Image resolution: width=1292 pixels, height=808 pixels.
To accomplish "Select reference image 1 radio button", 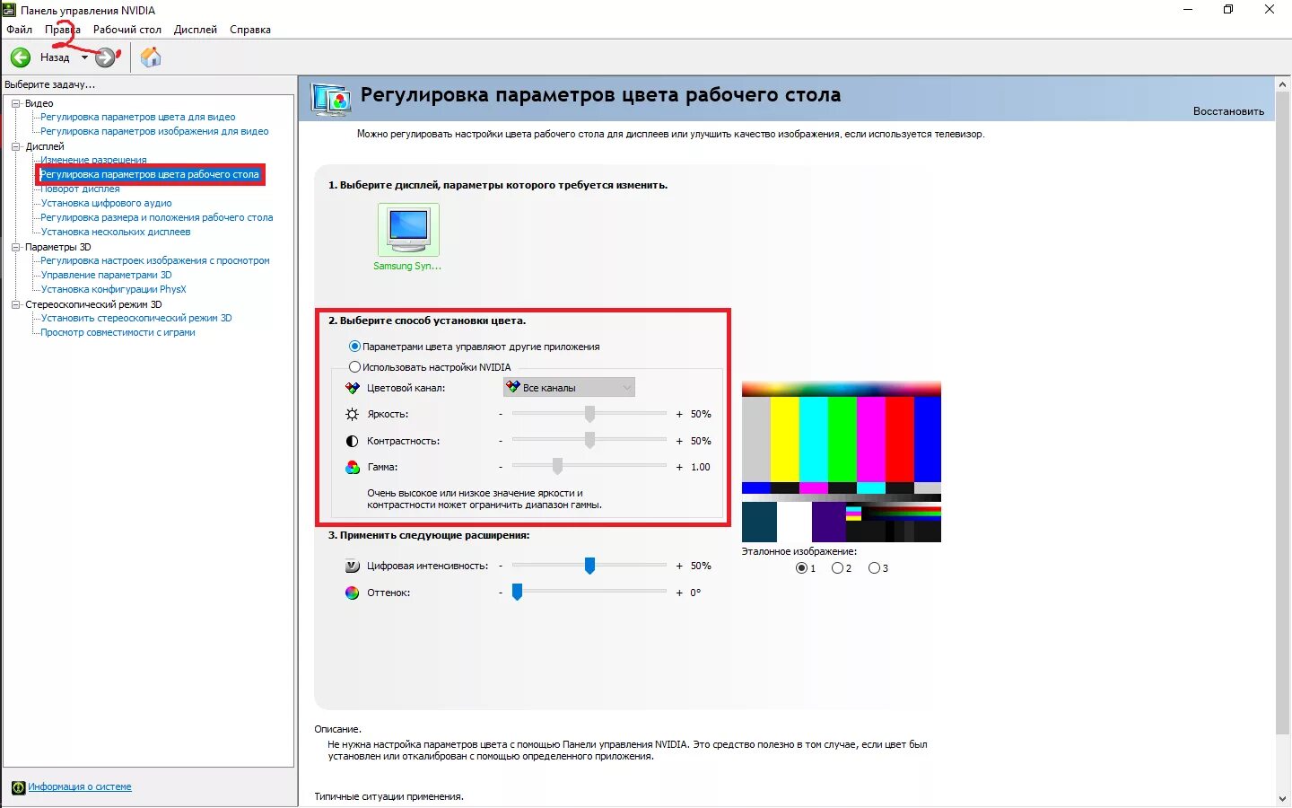I will [801, 568].
